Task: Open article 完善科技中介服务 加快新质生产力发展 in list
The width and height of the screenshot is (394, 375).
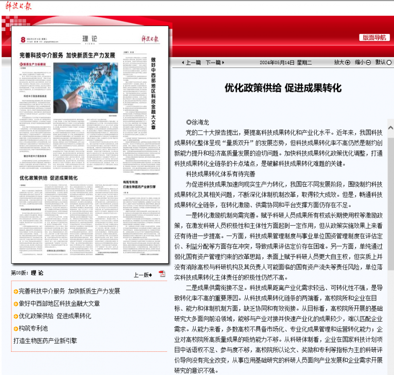Action: click(69, 291)
